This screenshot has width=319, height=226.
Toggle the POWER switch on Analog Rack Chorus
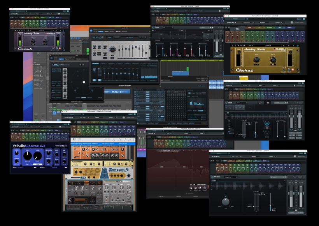point(289,69)
